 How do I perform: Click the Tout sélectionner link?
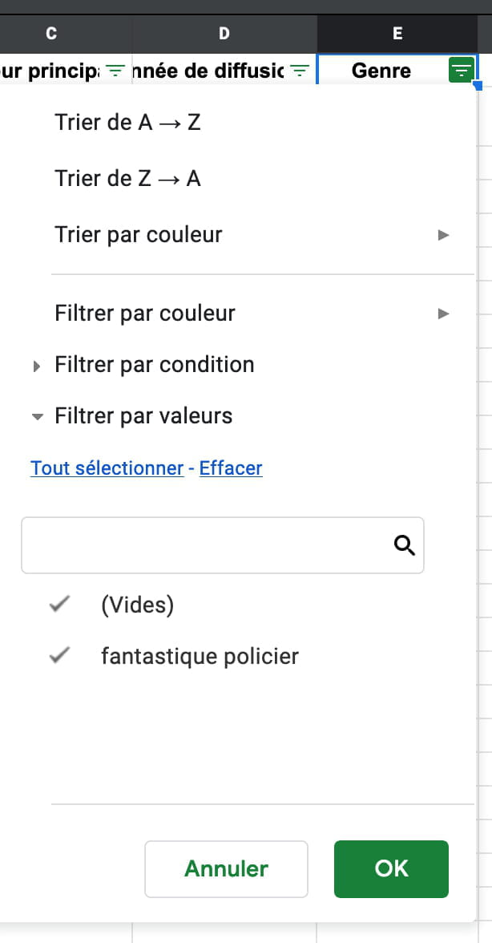click(x=107, y=468)
